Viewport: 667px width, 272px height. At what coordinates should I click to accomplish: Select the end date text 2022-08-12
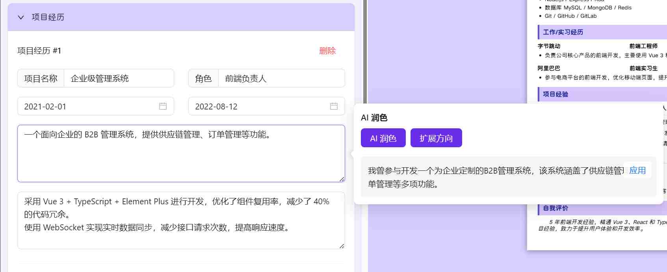tap(216, 107)
